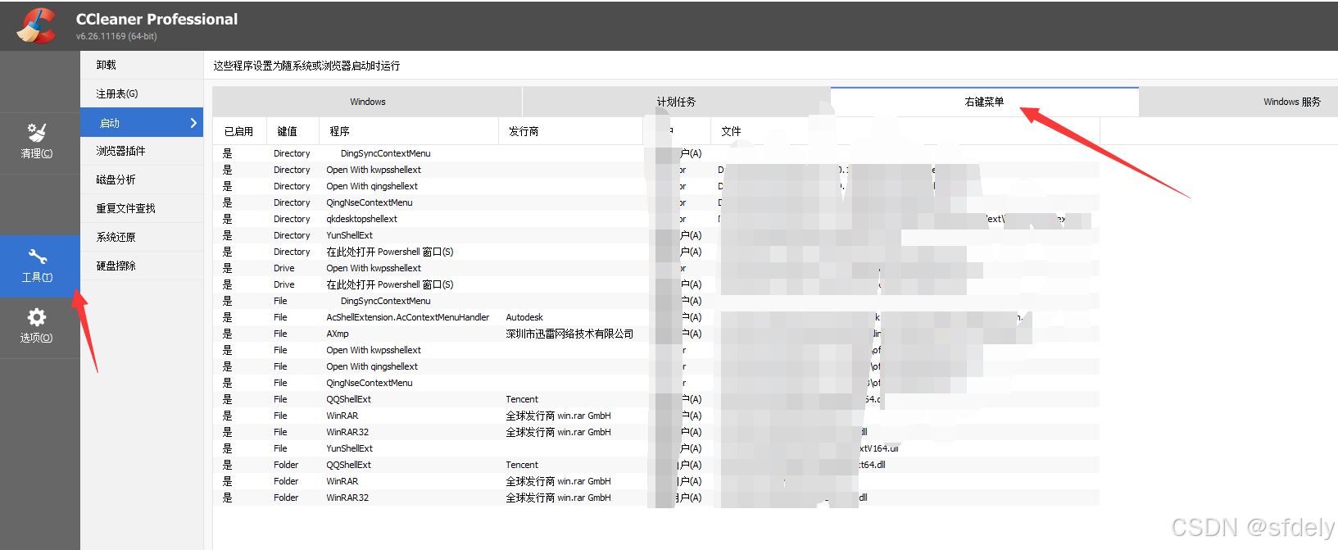Open 重复文件查找 (Duplicate Finder)
The width and height of the screenshot is (1338, 550).
click(125, 208)
